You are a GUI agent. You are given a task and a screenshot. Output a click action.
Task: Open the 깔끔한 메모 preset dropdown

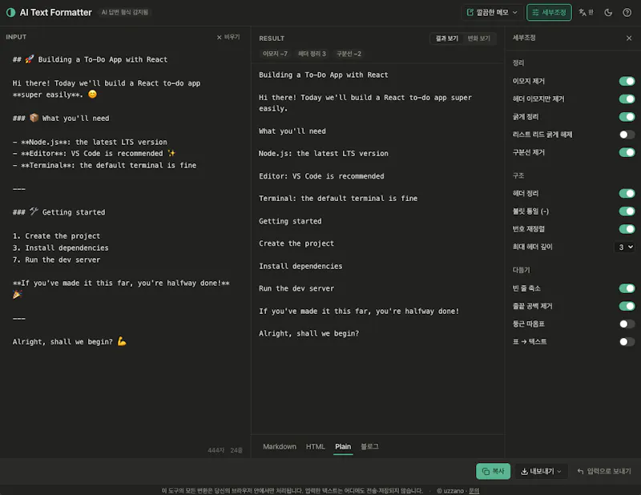492,13
